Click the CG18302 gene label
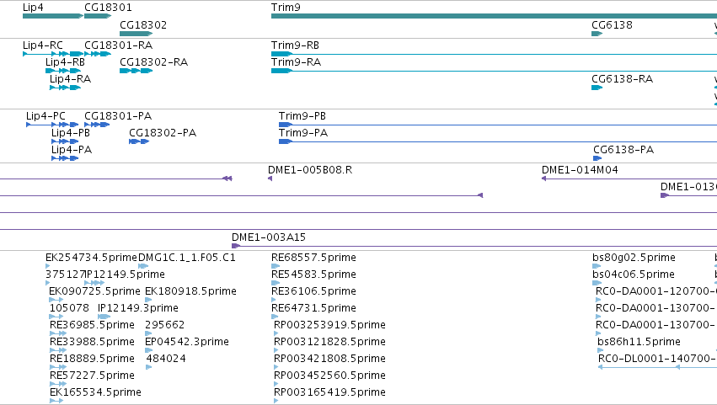Viewport: 717px width, 405px height. 143,25
